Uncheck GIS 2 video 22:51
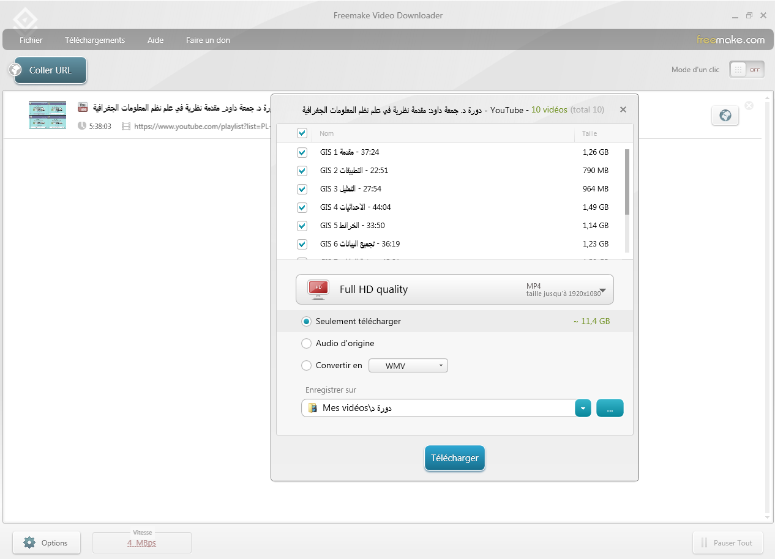The width and height of the screenshot is (775, 559). 302,171
